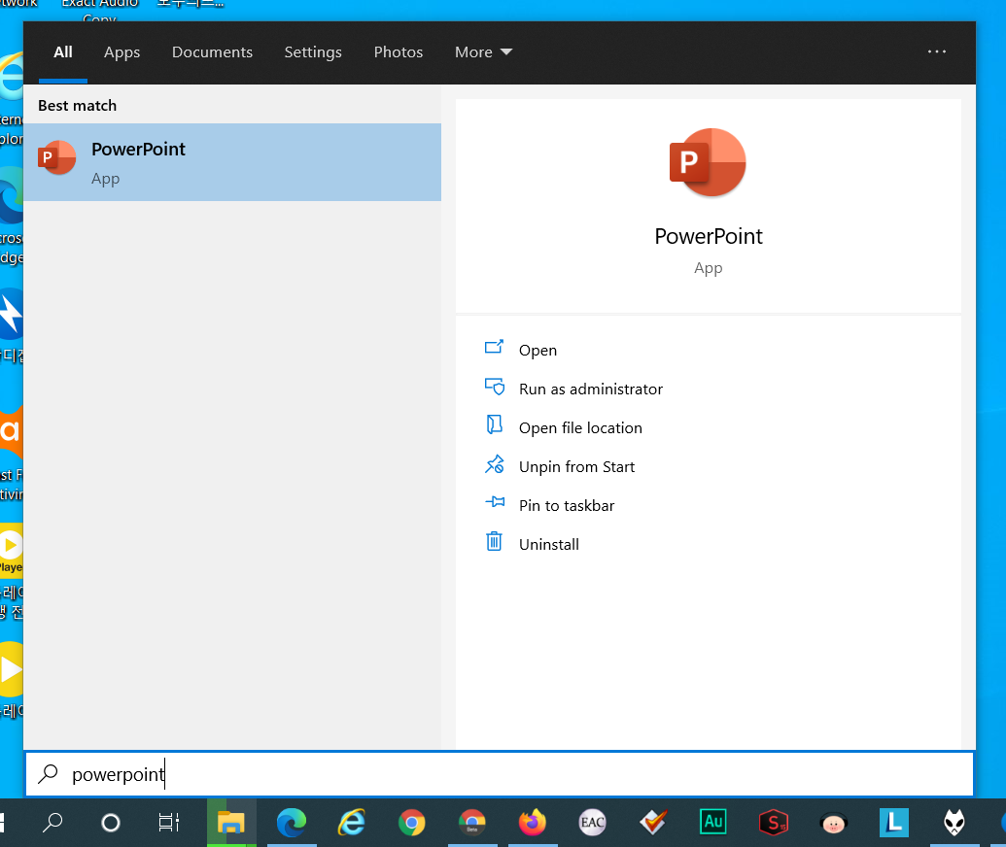
Task: Choose Open file location
Action: point(580,427)
